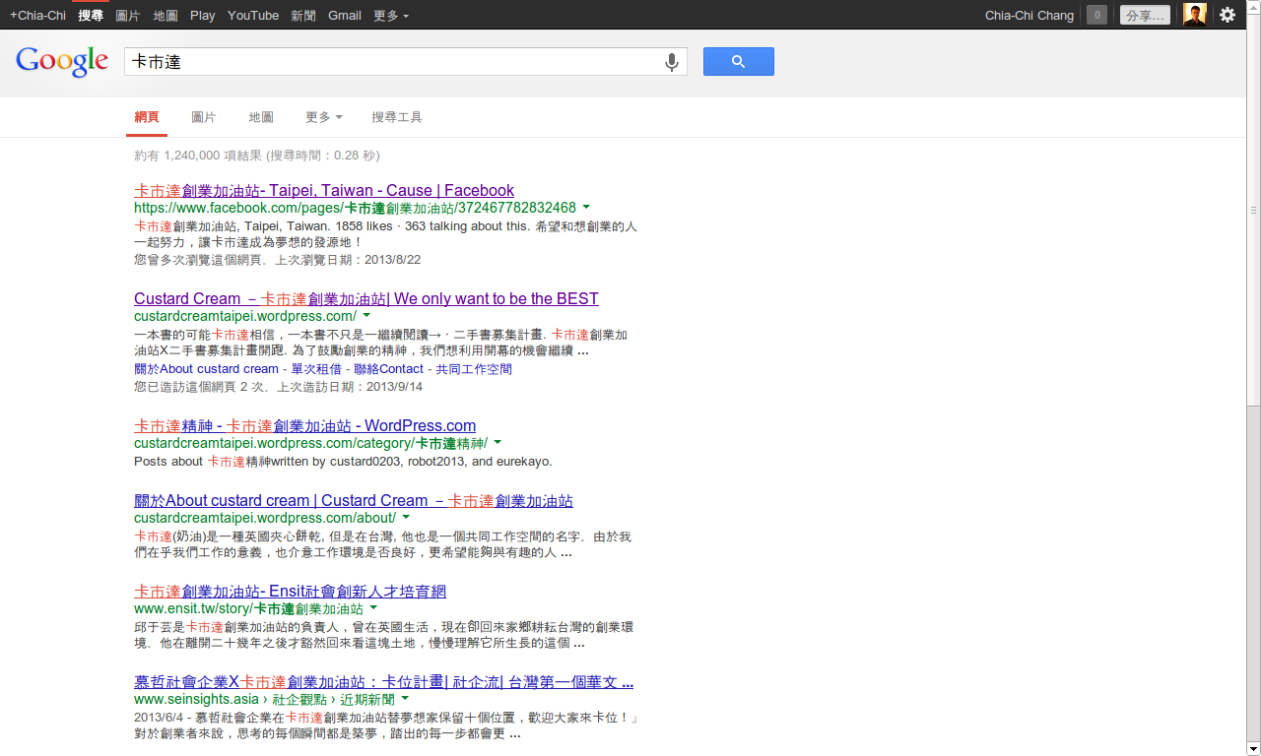Switch to the 圖片 results tab

204,117
